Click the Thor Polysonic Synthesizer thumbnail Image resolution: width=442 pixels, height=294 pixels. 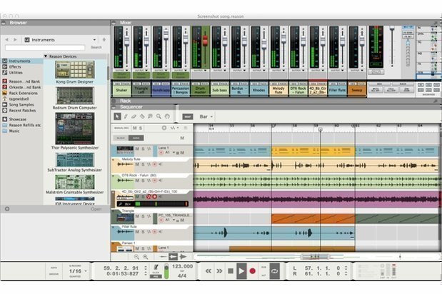(75, 128)
